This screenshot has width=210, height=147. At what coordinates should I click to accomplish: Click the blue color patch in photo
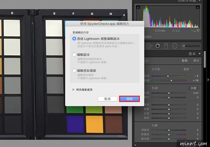click(x=75, y=124)
